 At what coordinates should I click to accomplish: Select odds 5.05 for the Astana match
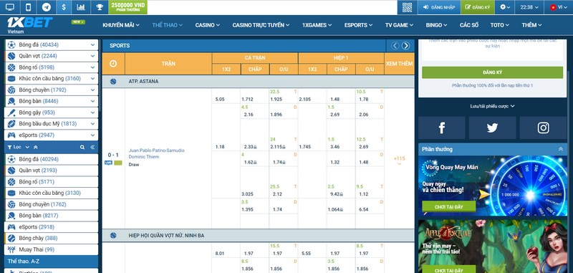(x=220, y=99)
